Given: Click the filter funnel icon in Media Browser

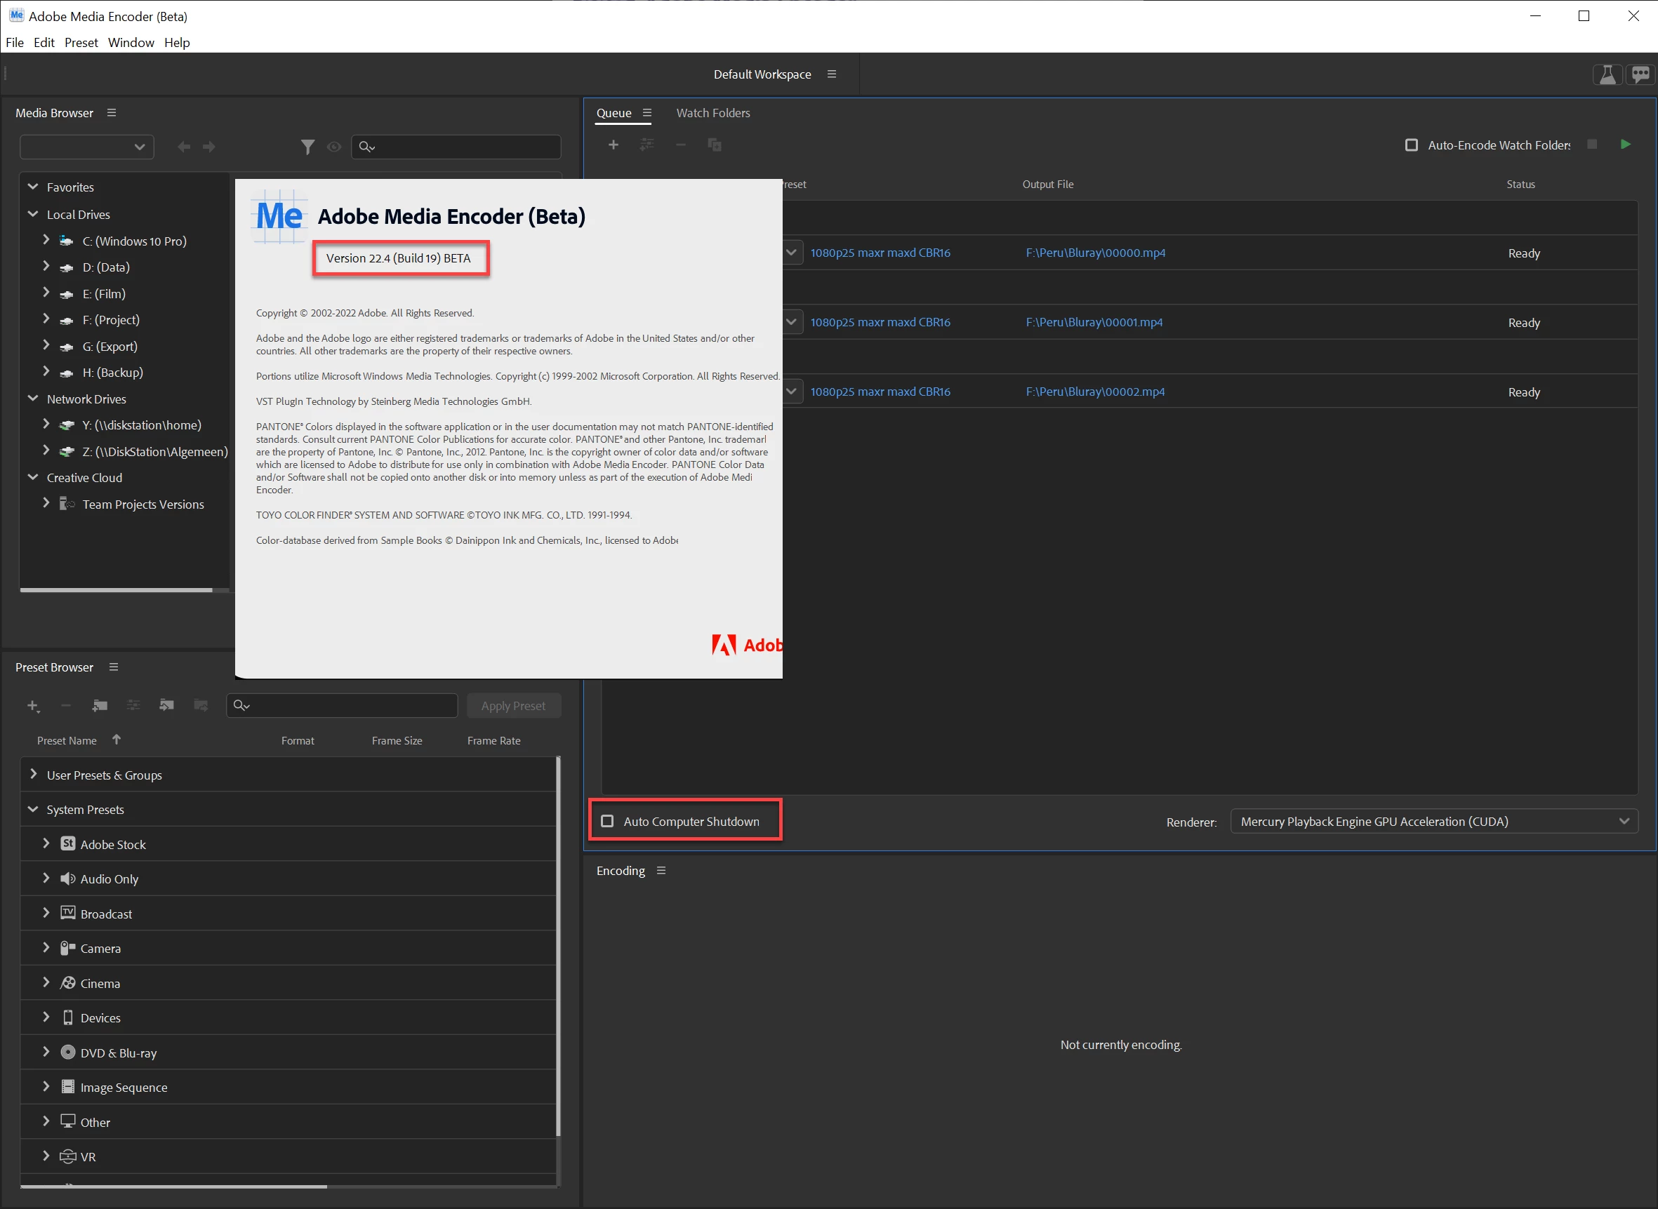Looking at the screenshot, I should (x=307, y=147).
